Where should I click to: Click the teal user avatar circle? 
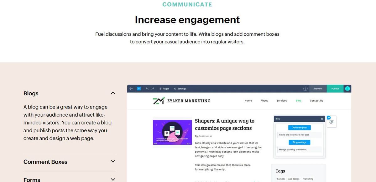347,88
